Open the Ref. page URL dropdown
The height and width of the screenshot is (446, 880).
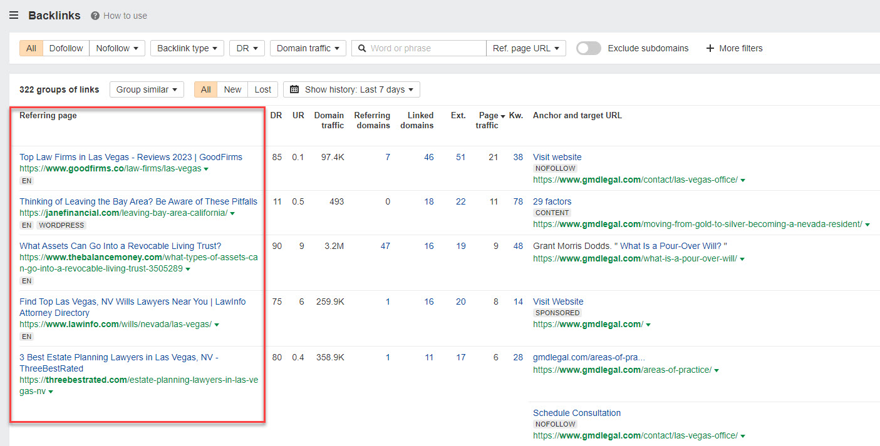(526, 48)
